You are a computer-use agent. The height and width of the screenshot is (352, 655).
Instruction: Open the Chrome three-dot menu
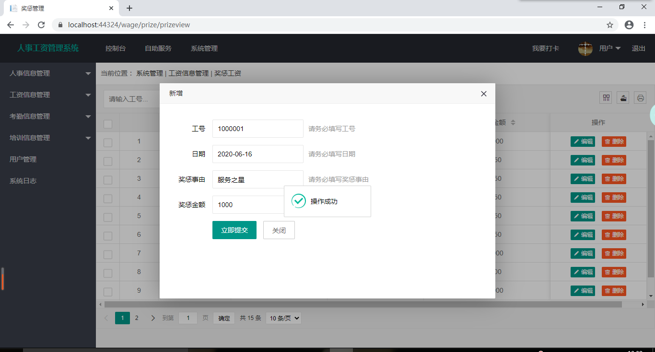coord(645,25)
